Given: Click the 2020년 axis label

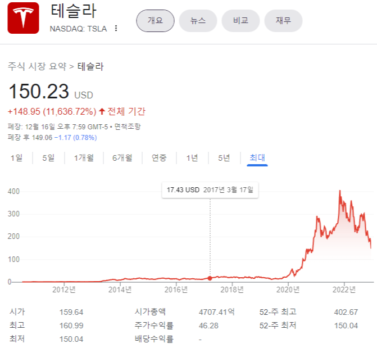Looking at the screenshot, I should click(x=288, y=290).
